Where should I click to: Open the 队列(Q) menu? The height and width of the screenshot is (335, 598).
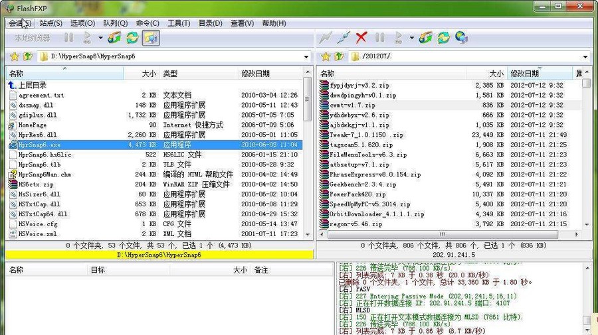(115, 23)
